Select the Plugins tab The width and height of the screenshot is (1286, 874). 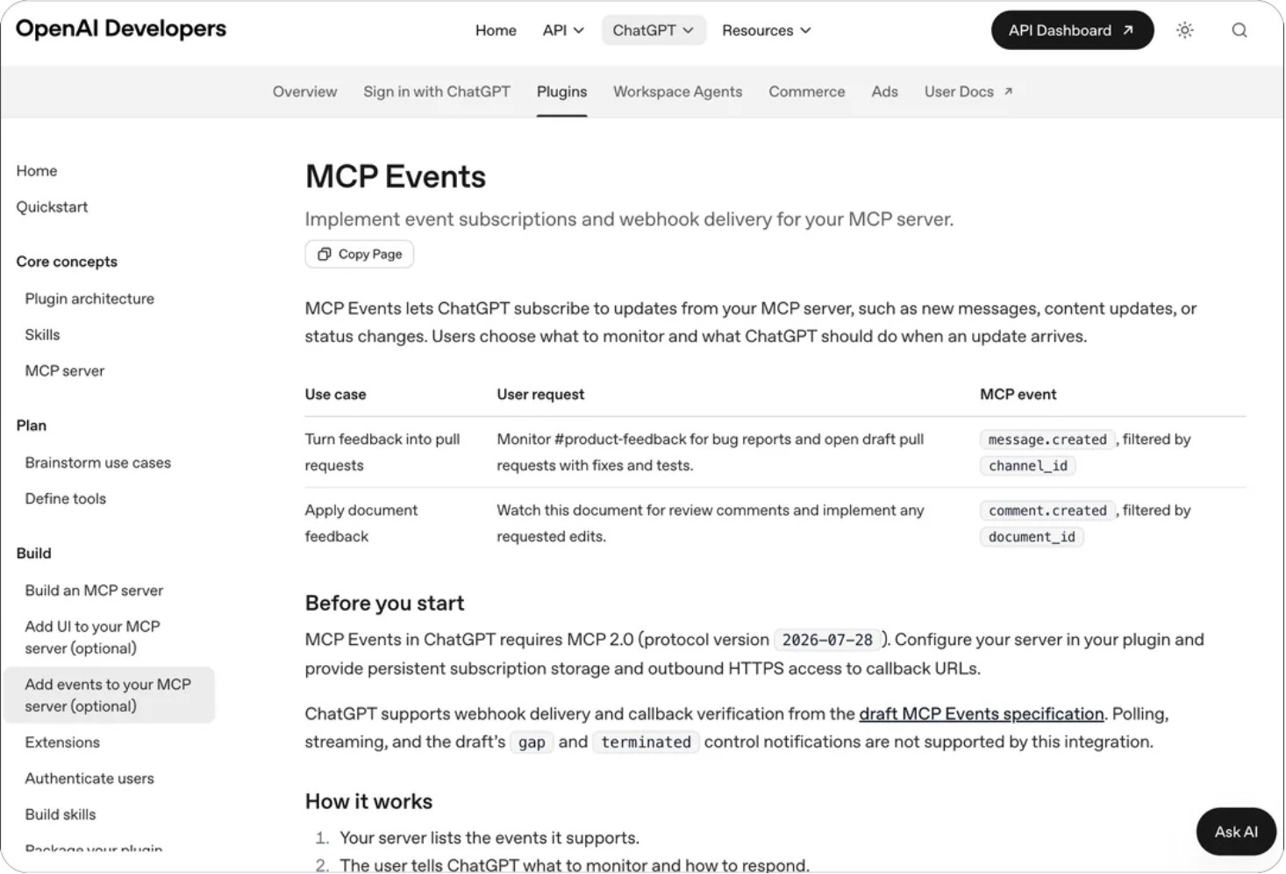561,91
